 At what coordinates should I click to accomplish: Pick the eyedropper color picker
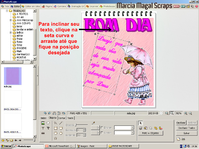click(93, 123)
